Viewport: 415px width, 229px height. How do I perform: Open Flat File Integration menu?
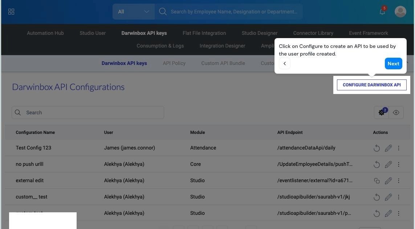[x=204, y=33]
